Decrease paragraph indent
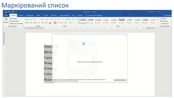 [x=67, y=19]
